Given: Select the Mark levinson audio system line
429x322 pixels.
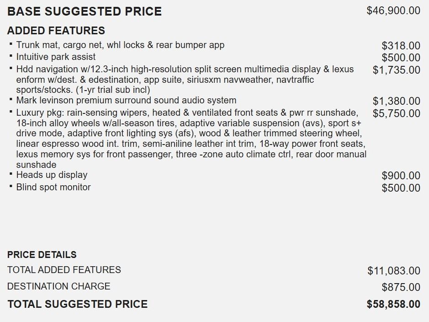Looking at the screenshot, I should 126,100.
